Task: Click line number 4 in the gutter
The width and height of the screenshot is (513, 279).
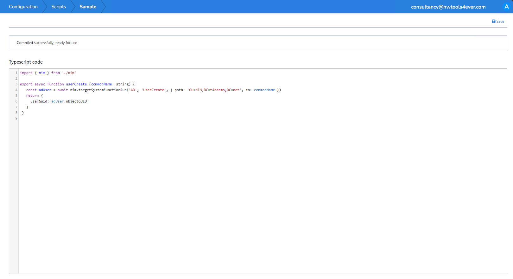Action: click(16, 90)
